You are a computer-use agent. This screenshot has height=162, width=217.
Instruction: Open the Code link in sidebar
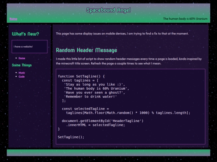22,76
